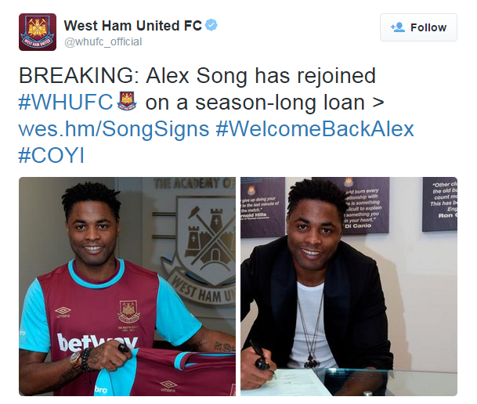Open the @whufc_official handle link
This screenshot has width=477, height=404.
(103, 41)
